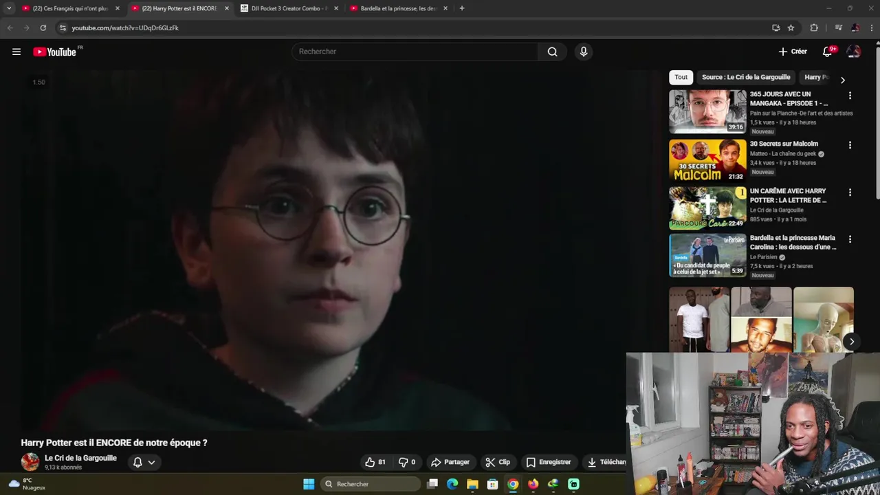Open more options for 30 Secrets sur Malcolm

850,145
